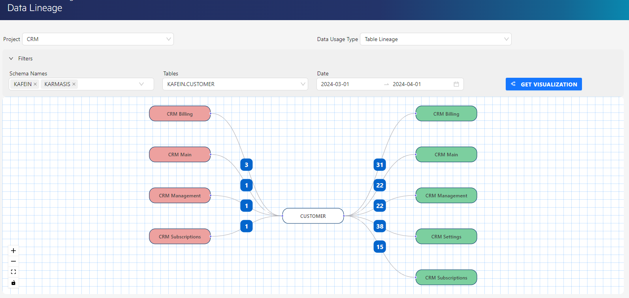Viewport: 629px width, 298px height.
Task: Click the red CRM Billing source node
Action: pyautogui.click(x=180, y=114)
